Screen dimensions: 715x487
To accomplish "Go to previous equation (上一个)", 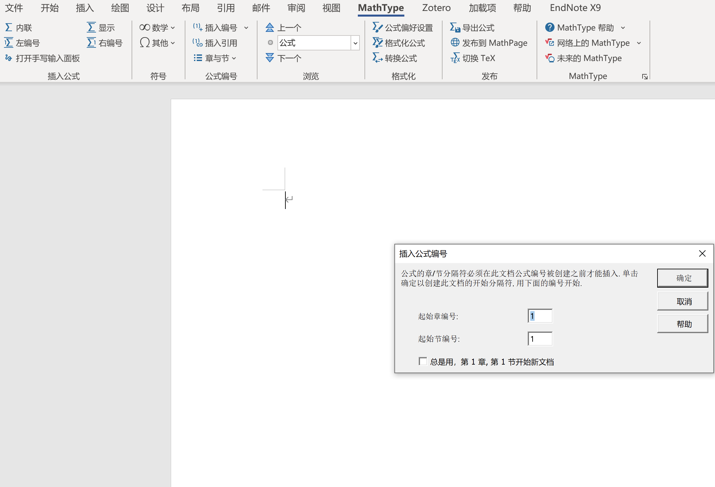I will [x=283, y=28].
